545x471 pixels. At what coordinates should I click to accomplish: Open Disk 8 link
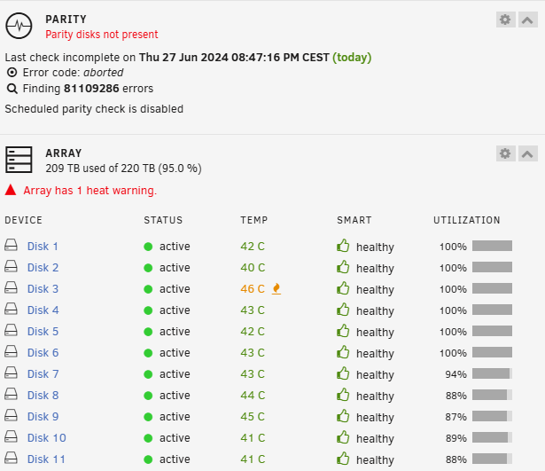(43, 396)
